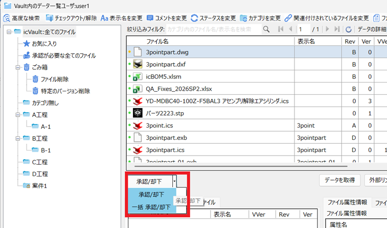This screenshot has width=387, height=228.
Task: Click 関連付けされているファイルを変更 in the toolbar
Action: (327, 18)
